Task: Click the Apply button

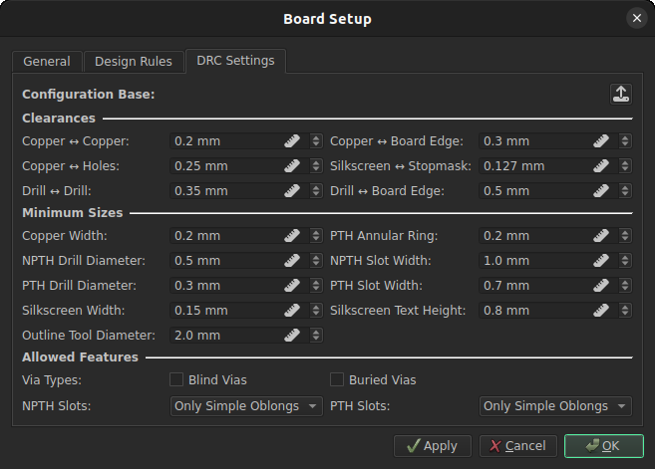Action: click(x=433, y=446)
